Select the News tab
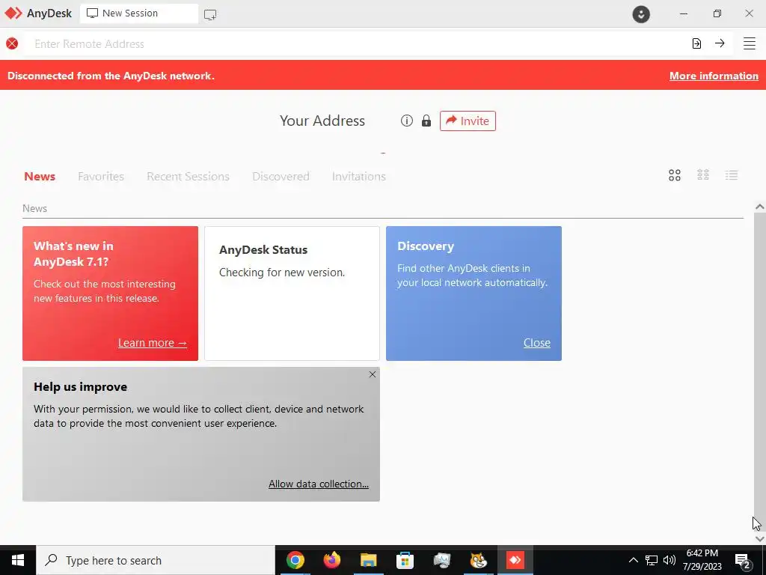Image resolution: width=766 pixels, height=575 pixels. 40,176
